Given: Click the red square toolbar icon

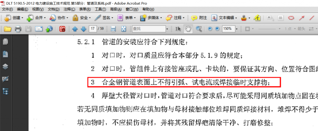Looking at the screenshot, I should 62,29.
